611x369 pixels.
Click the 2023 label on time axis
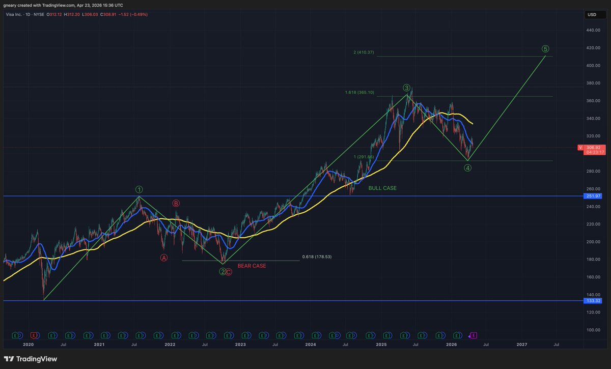[240, 345]
